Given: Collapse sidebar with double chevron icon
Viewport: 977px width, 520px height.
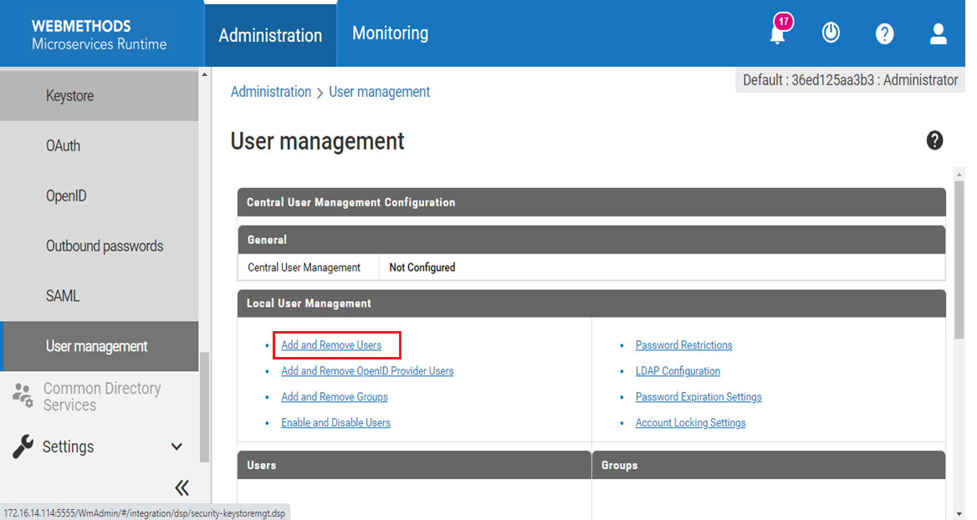Looking at the screenshot, I should pos(182,488).
